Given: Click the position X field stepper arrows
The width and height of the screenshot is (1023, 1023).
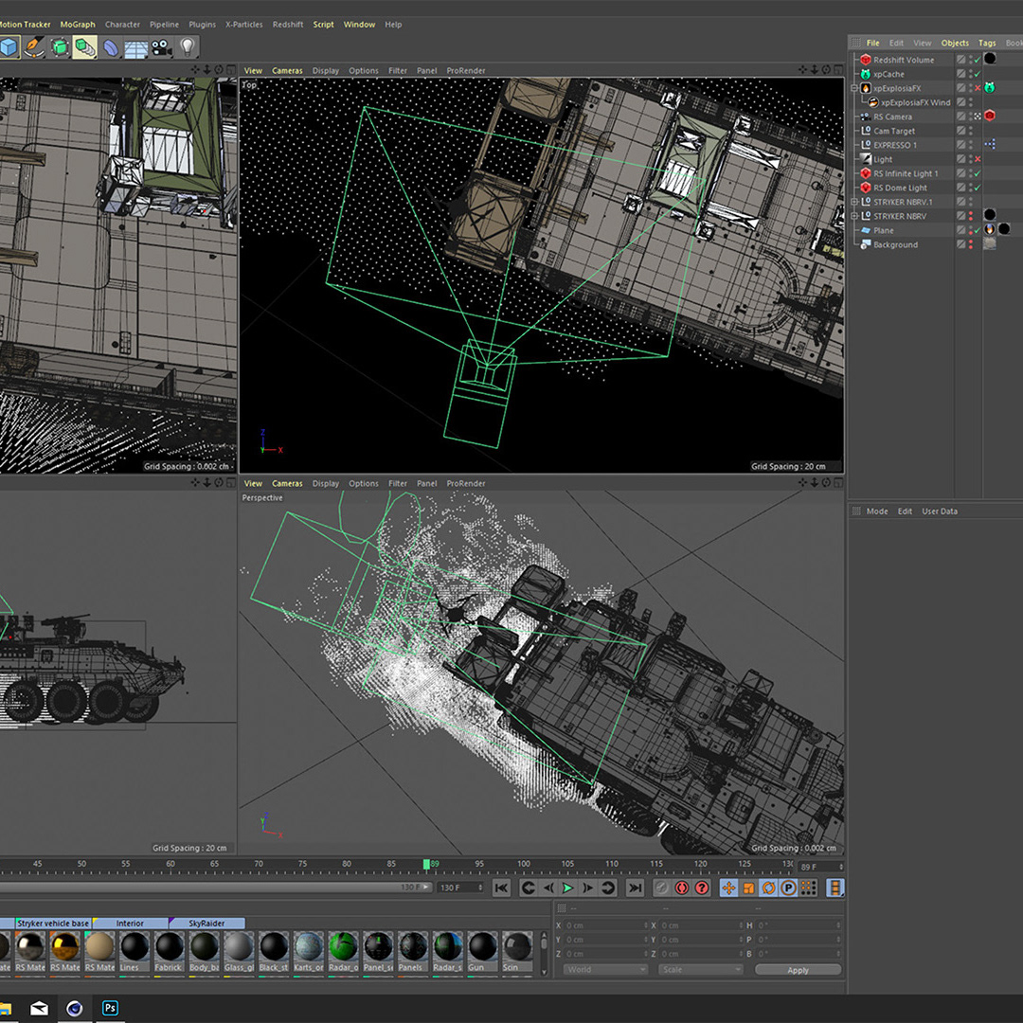Looking at the screenshot, I should 646,925.
